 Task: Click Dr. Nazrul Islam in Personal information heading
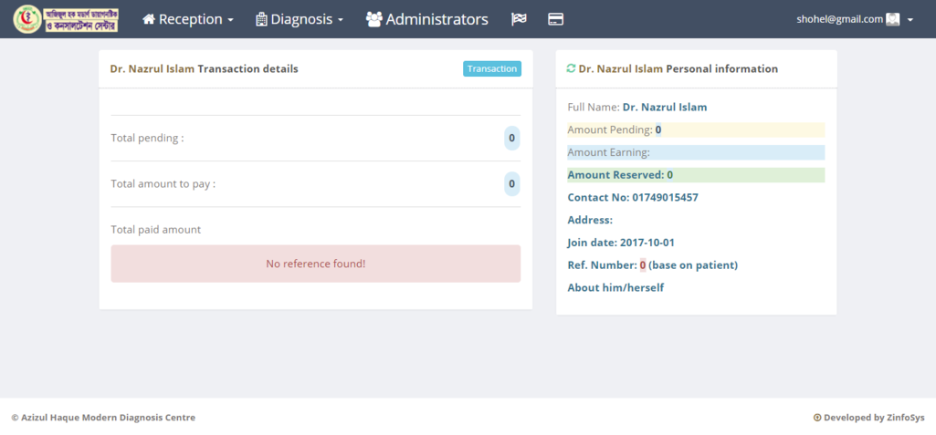(621, 68)
